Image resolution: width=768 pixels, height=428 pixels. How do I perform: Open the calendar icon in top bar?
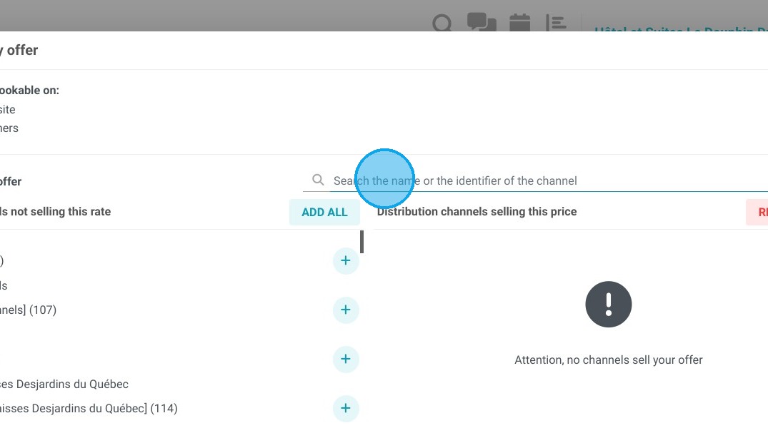click(x=519, y=23)
